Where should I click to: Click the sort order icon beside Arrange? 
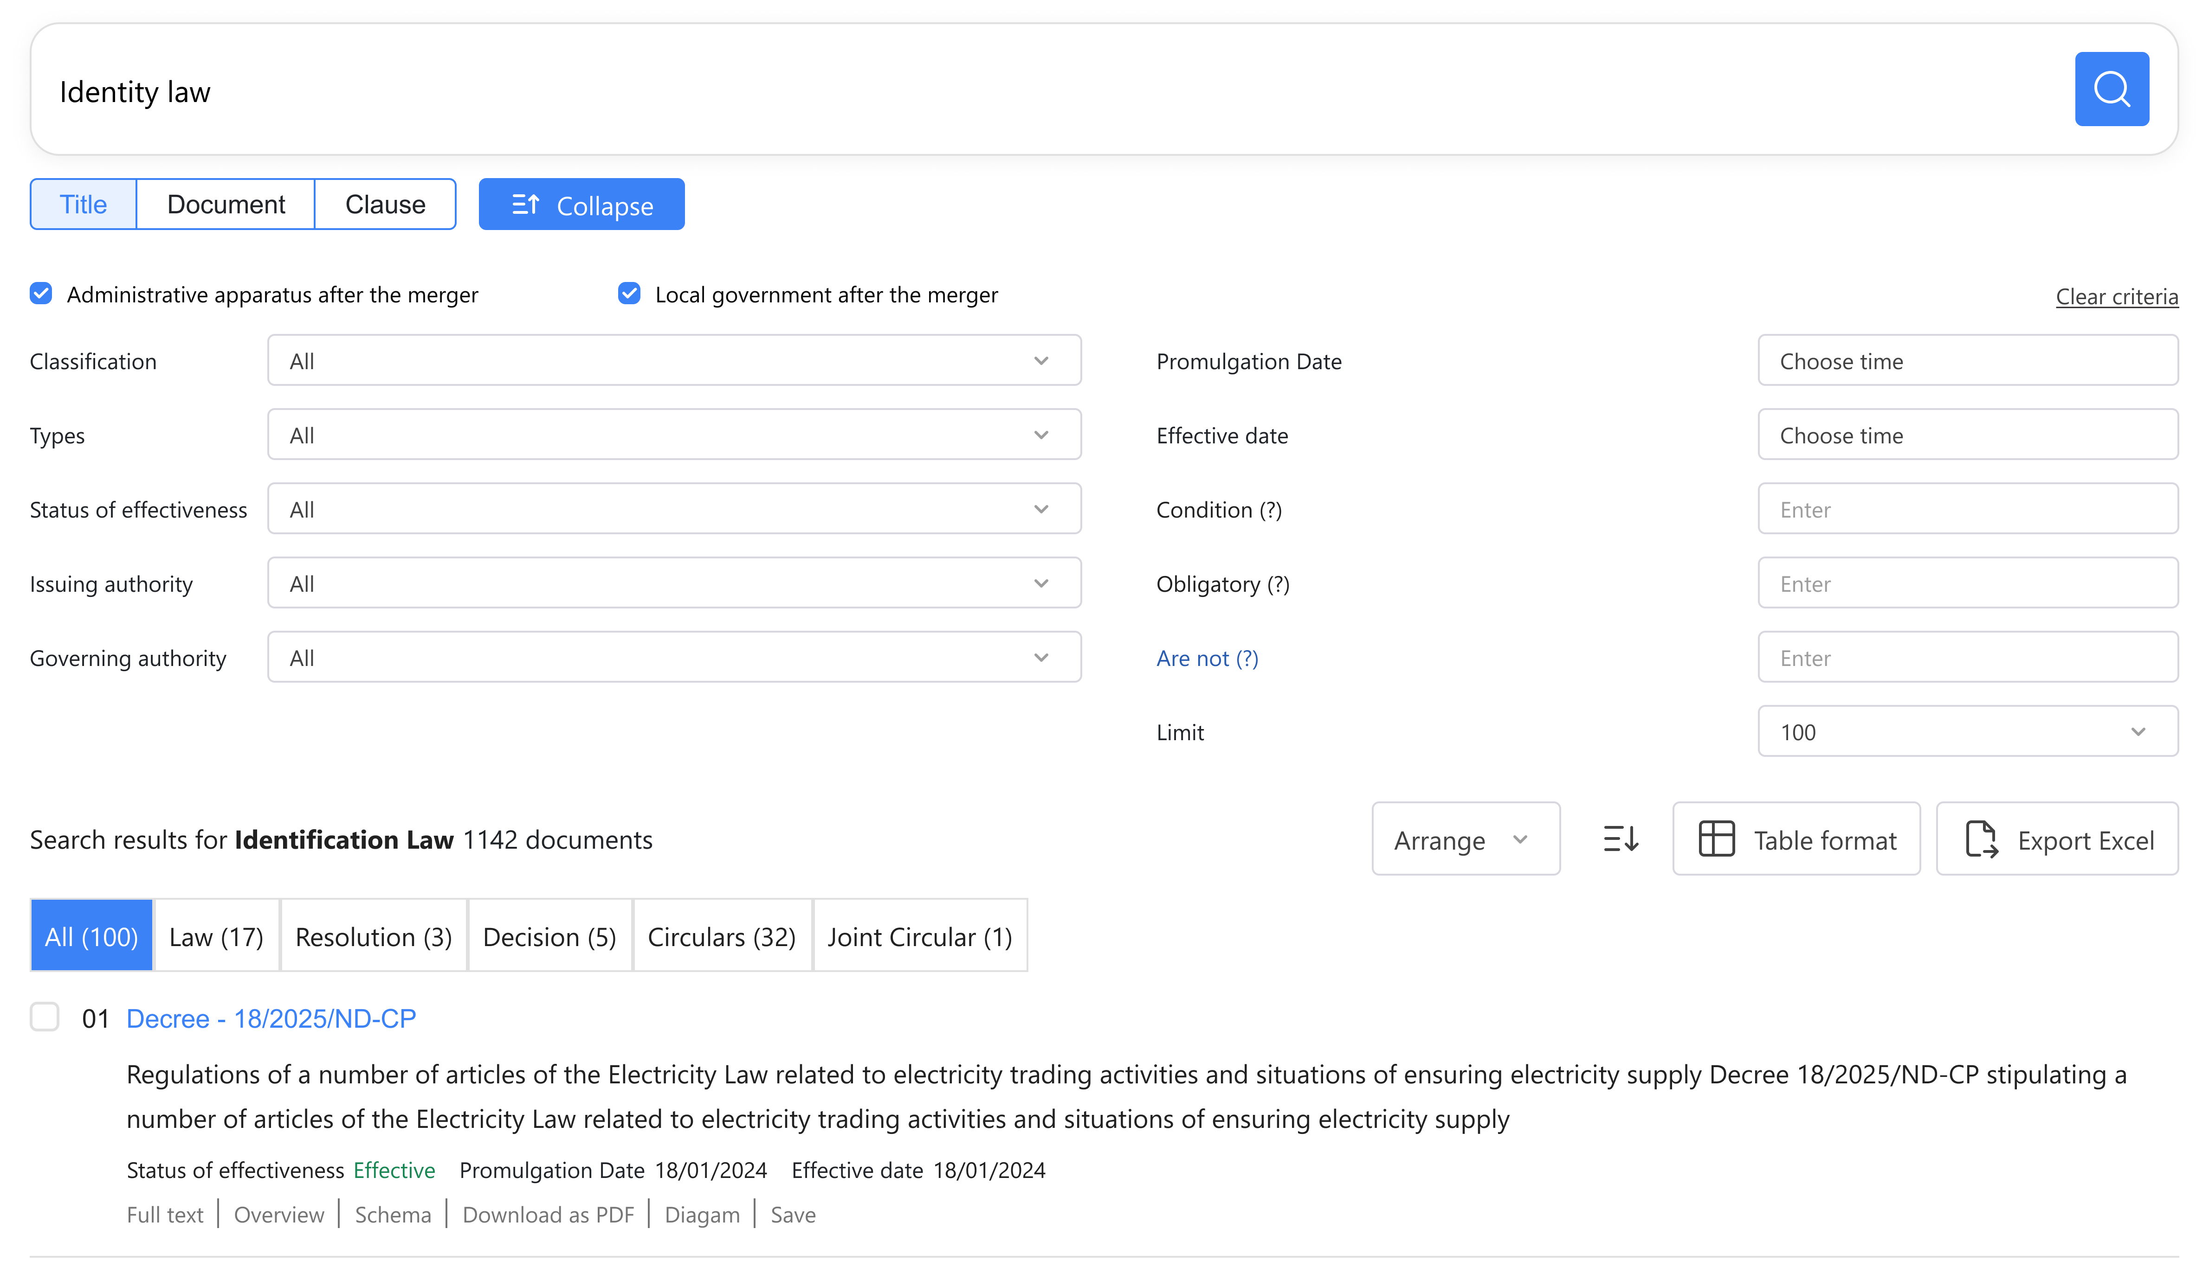click(1620, 838)
